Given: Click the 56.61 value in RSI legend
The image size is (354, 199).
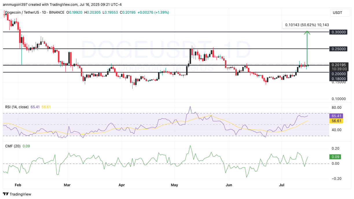Looking at the screenshot, I should [x=46, y=107].
